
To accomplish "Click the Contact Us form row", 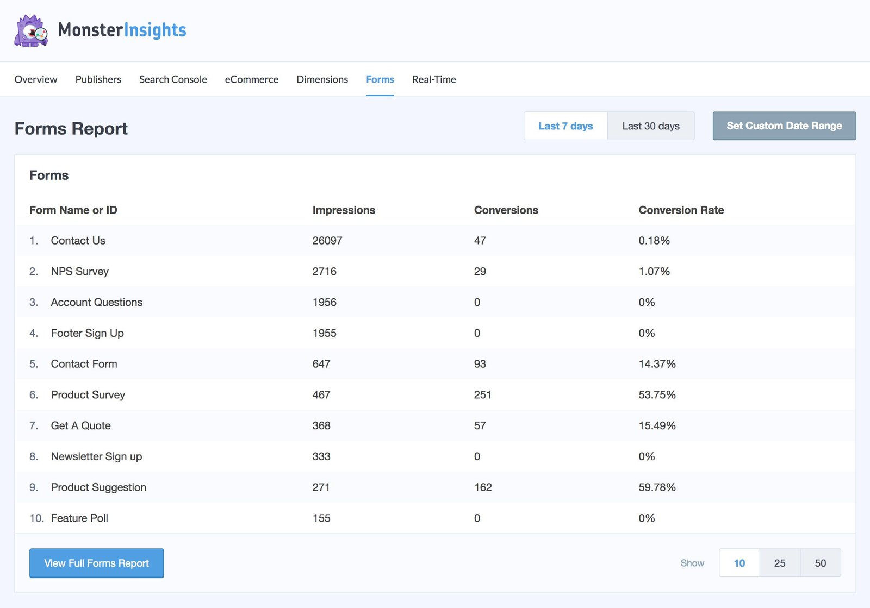I will 78,241.
